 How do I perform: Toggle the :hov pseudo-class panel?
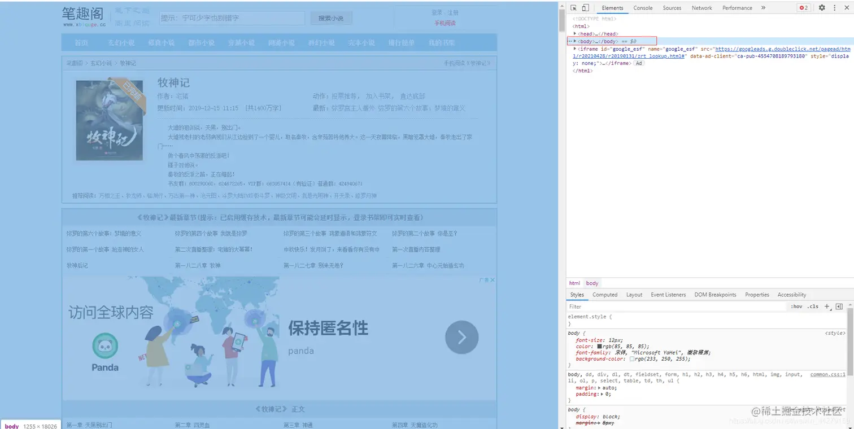(796, 306)
